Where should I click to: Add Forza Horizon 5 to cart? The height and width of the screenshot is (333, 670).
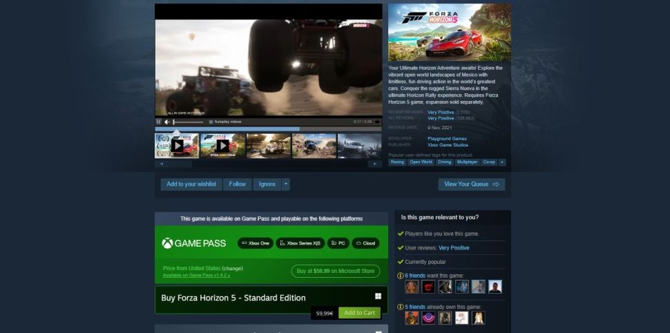click(359, 313)
